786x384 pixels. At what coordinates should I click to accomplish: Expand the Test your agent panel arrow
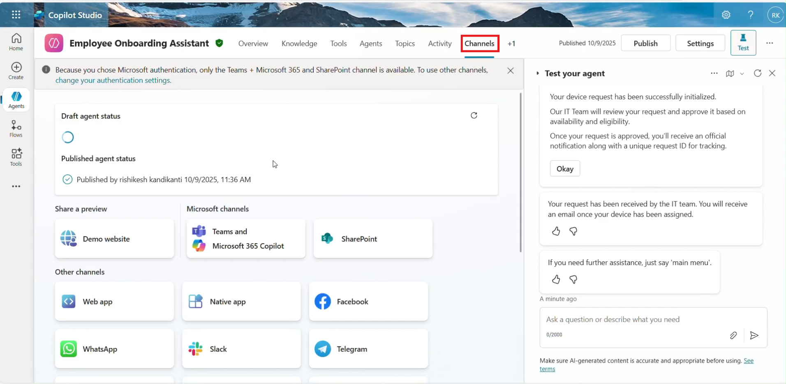(x=538, y=73)
